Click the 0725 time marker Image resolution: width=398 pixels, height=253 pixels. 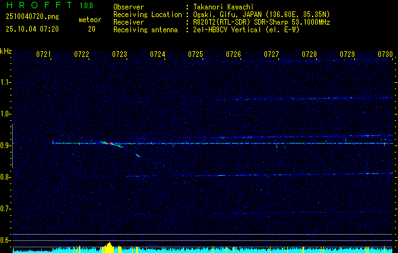(196, 54)
